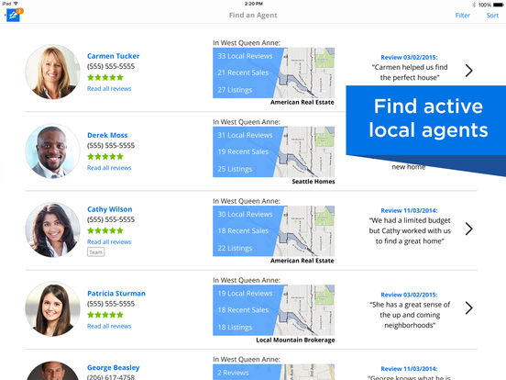Open Patricia Sturman's profile name link
Viewport: 506px width, 380px height.
pos(116,294)
